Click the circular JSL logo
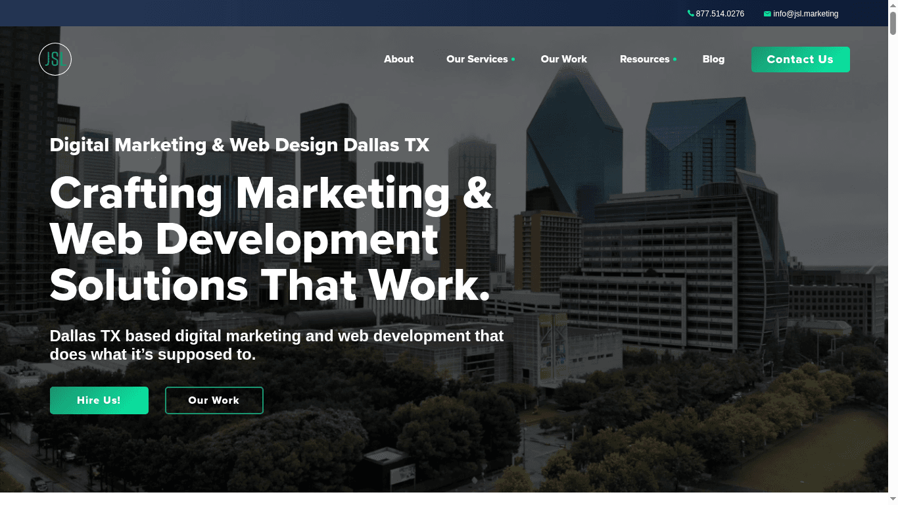This screenshot has height=505, width=898. 55,59
